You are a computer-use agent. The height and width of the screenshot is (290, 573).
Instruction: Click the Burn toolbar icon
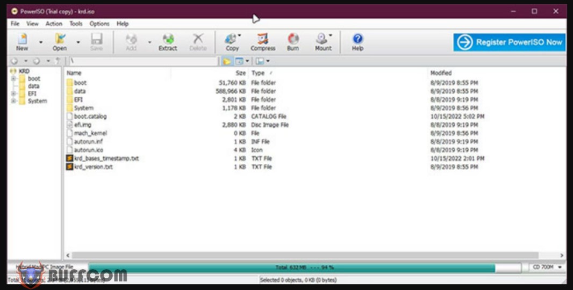point(293,42)
